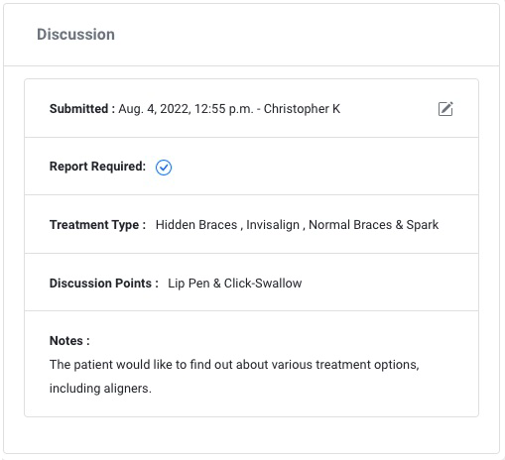Click Normal Braces & Spark text

coord(373,225)
